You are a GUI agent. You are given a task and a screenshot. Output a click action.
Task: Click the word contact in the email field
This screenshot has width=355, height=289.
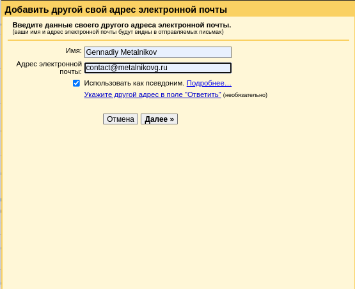[x=98, y=68]
